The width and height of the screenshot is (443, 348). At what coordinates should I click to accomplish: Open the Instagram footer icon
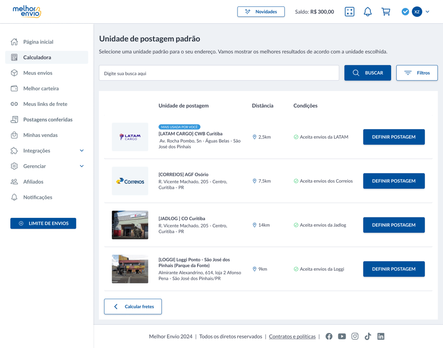[x=355, y=336]
